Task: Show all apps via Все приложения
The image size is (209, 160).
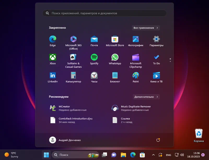Action: (x=146, y=28)
